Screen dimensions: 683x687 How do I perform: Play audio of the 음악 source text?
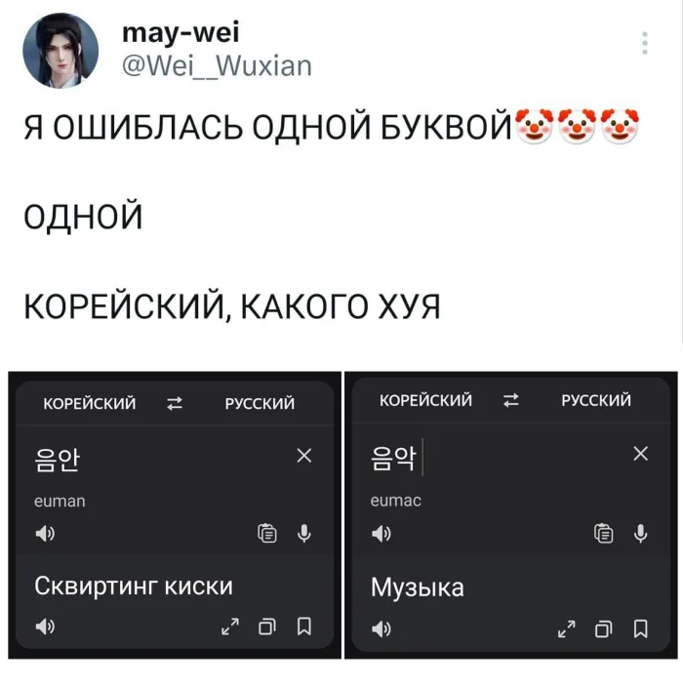(x=382, y=533)
